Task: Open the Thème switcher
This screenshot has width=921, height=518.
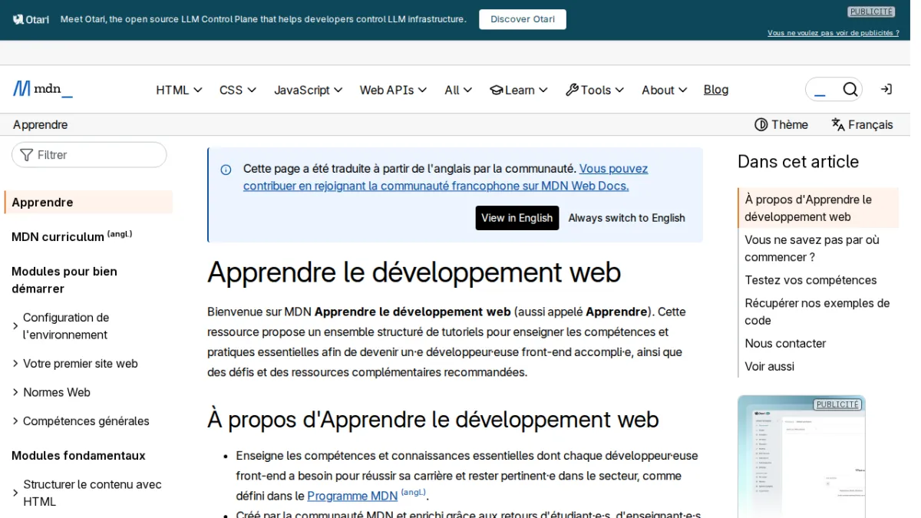Action: click(x=781, y=124)
